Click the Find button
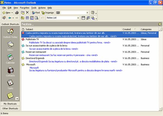The image size is (163, 116). (x=36, y=13)
